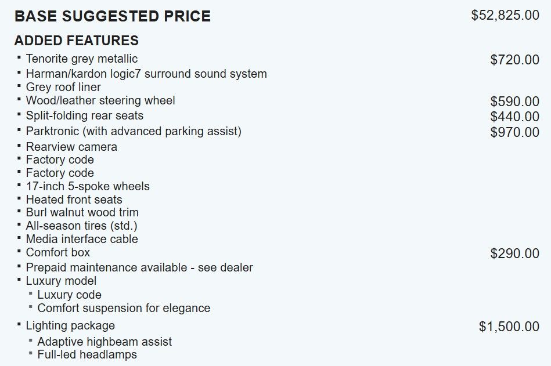Click Lighting package entry

coord(70,325)
